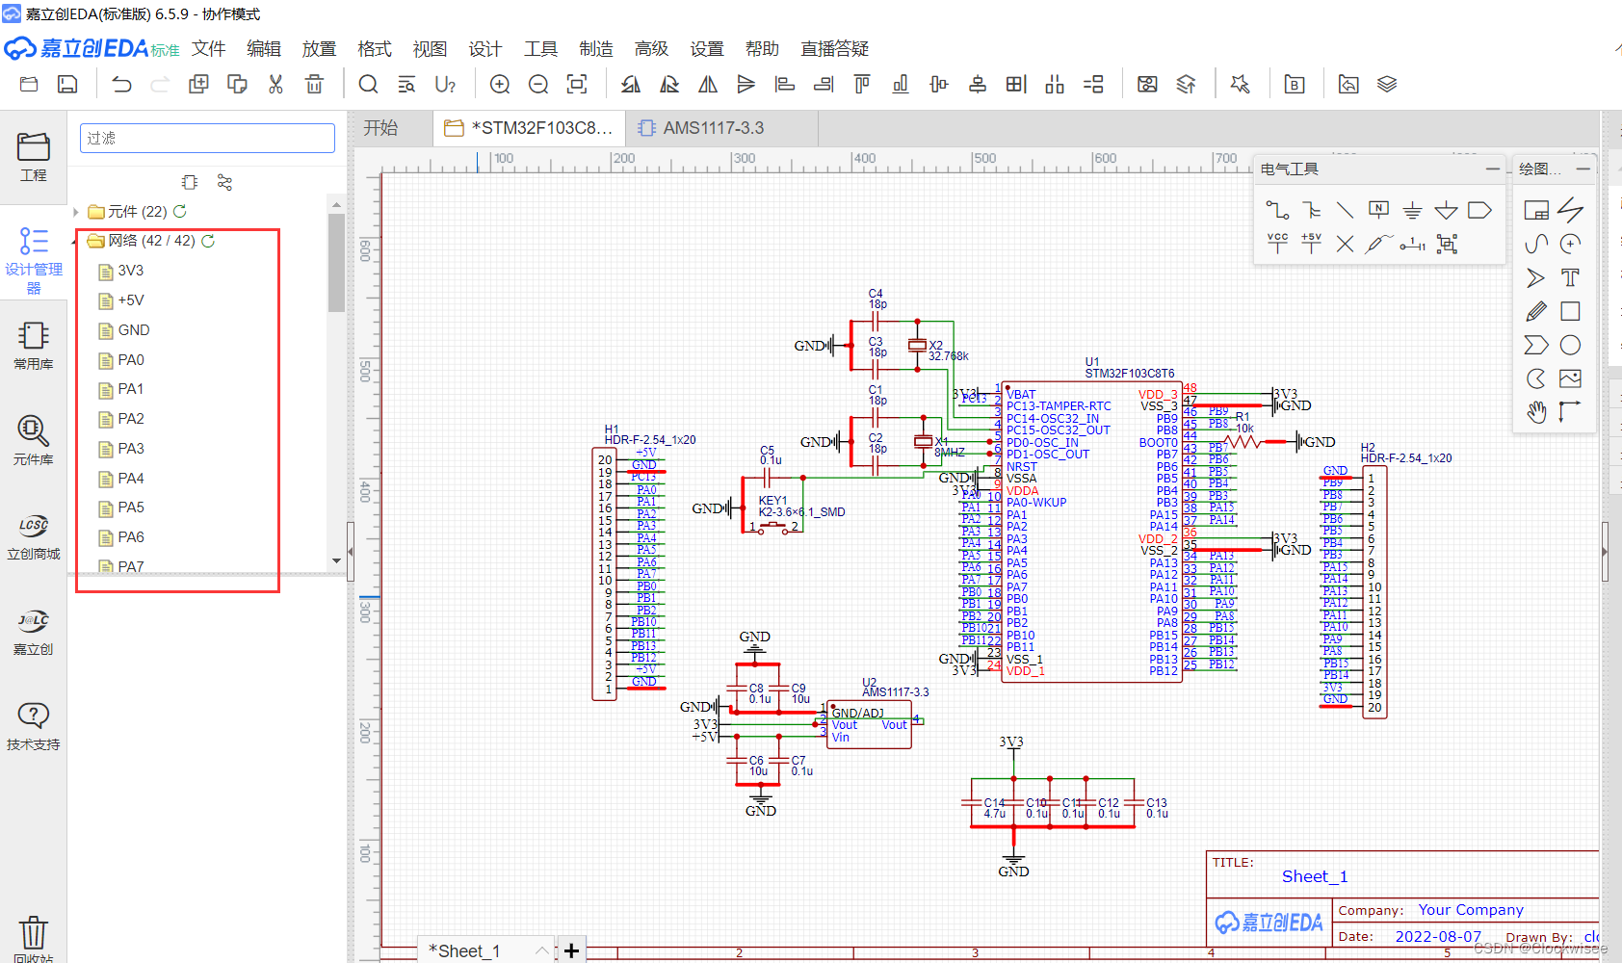Select the Sheet_1 sheet tab
The height and width of the screenshot is (963, 1622).
click(465, 950)
